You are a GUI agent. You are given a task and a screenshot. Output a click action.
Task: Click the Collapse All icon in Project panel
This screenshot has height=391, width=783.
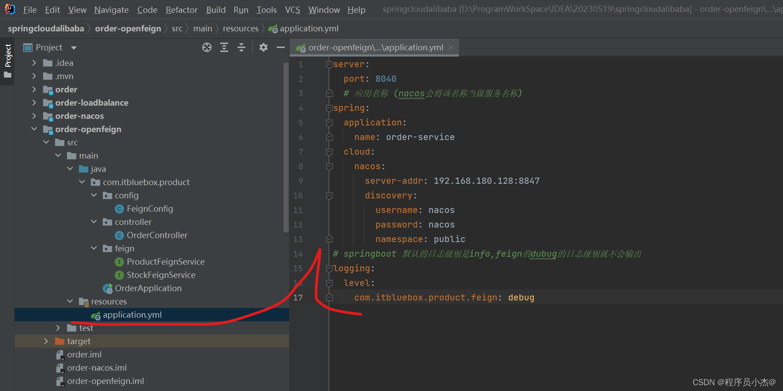tap(241, 47)
